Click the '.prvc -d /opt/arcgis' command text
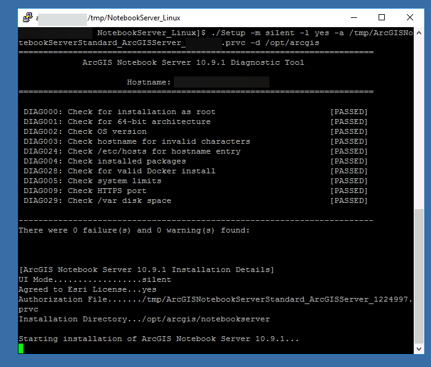The height and width of the screenshot is (367, 431). click(271, 43)
